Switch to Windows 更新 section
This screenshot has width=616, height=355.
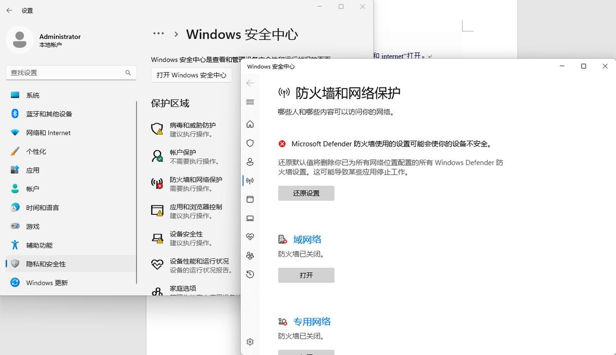[x=47, y=282]
